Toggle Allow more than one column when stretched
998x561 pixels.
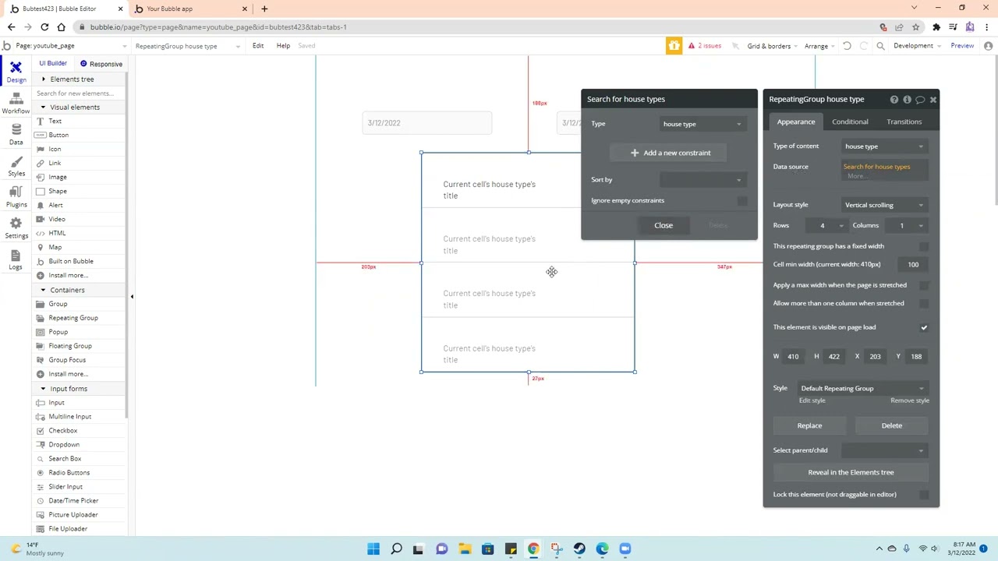(924, 303)
